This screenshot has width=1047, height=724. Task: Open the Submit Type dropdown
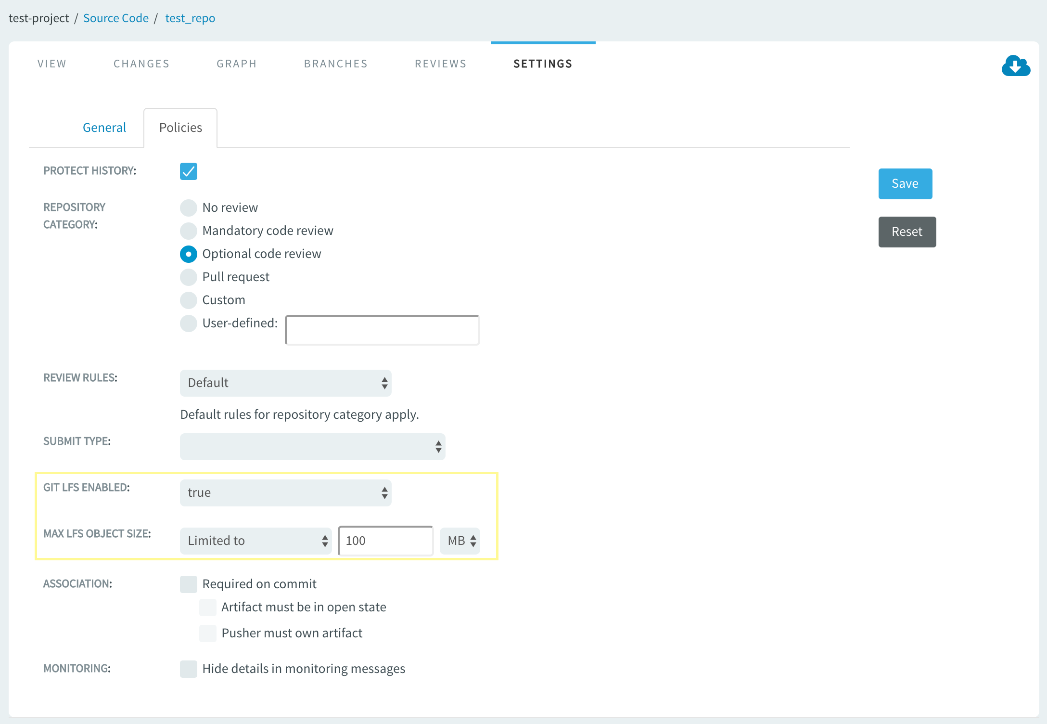point(313,447)
